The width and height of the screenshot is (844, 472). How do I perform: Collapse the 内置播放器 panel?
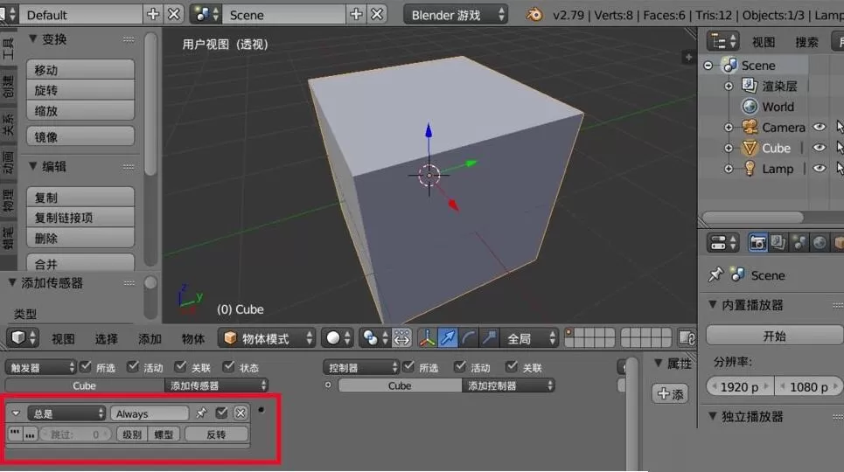(x=713, y=305)
